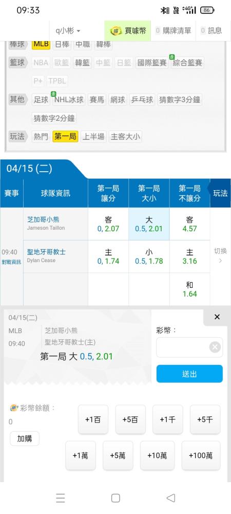Viewport: 231px width, 514px height.
Task: Choose 足球 category
Action: 41,100
